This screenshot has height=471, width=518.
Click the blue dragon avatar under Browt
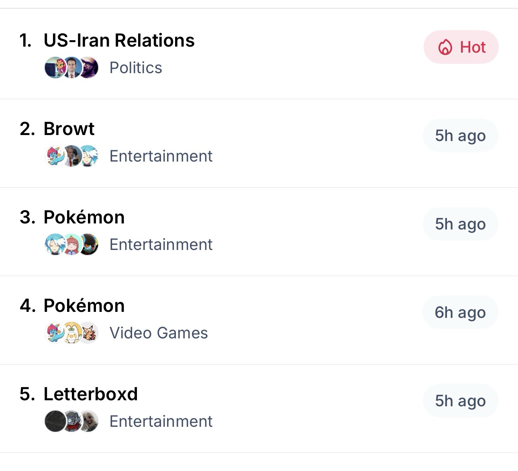[x=55, y=156]
